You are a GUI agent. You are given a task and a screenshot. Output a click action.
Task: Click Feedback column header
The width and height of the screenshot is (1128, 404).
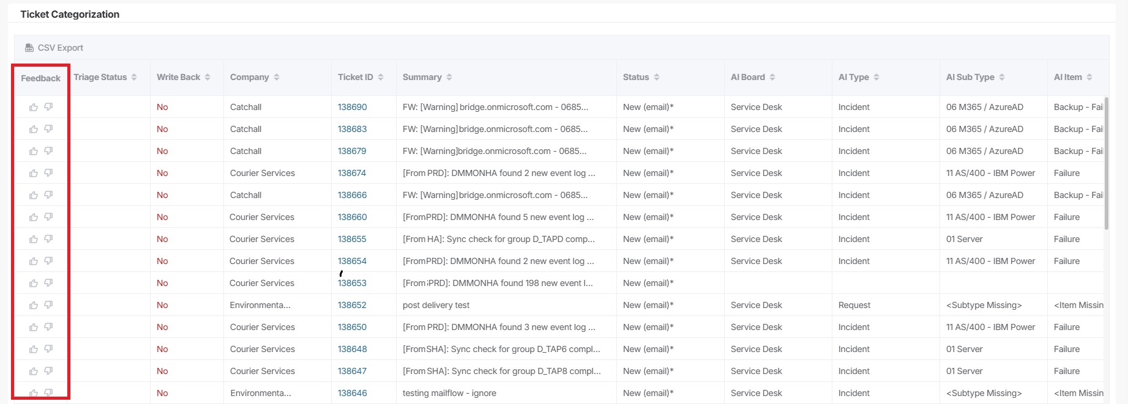pos(40,78)
